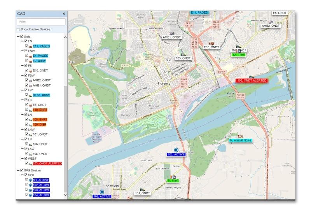This screenshot has width=311, height=211.
Task: Select the 101 police car icon on map
Action: pos(142,190)
